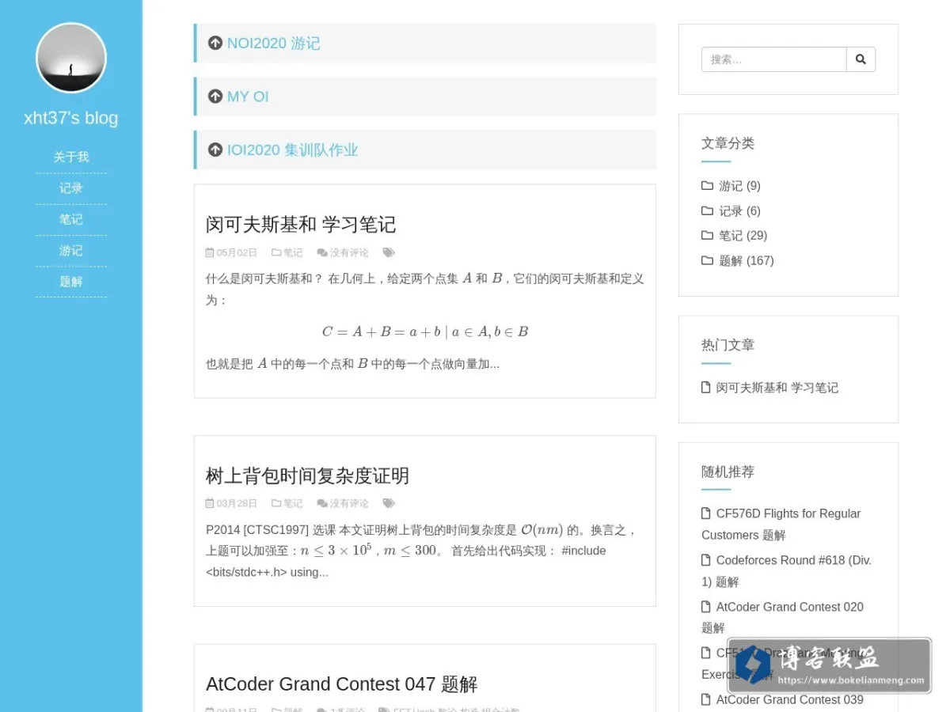Click tags icon in 闵可夫斯基和 post meta
This screenshot has width=950, height=712.
tap(389, 252)
